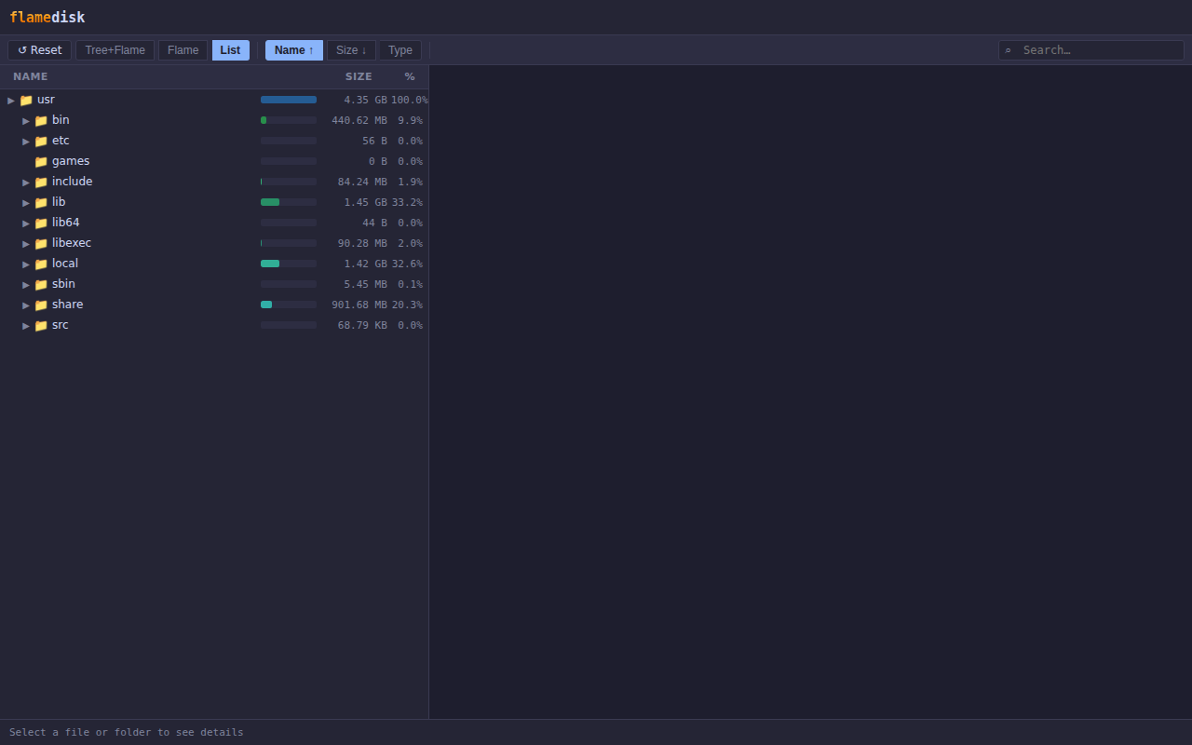
Task: Click the lib64 folder icon
Action: click(x=41, y=223)
